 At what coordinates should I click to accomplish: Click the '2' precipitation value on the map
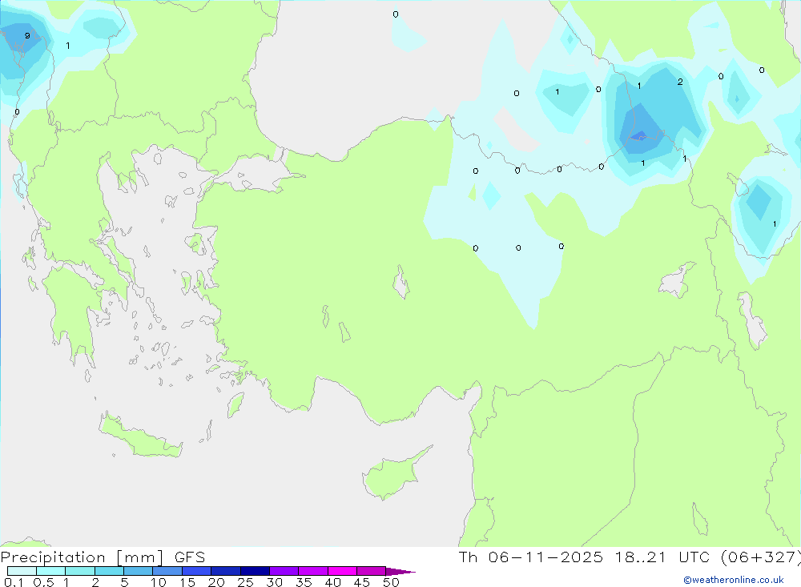[x=680, y=82]
